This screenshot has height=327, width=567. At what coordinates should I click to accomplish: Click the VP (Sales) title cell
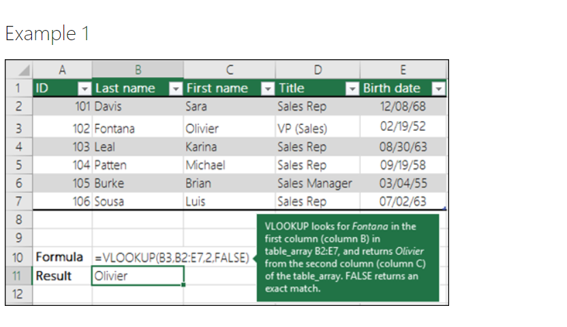tap(316, 128)
